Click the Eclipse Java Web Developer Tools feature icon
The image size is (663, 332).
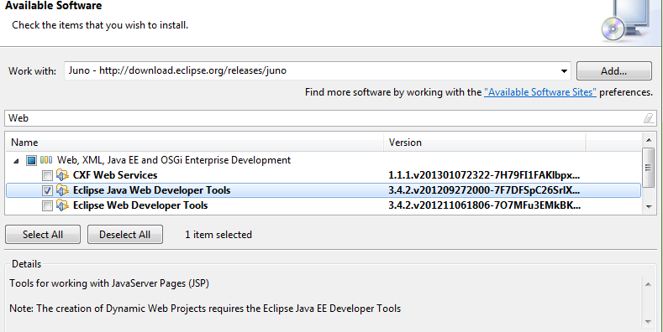(x=62, y=190)
